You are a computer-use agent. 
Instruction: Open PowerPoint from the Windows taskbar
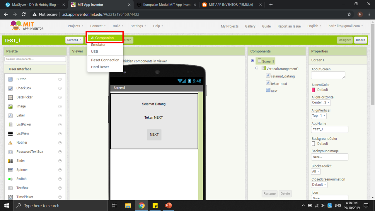168,205
